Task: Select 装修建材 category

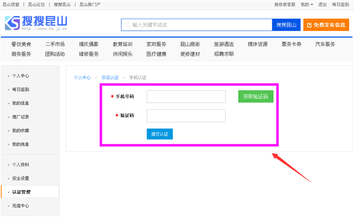Action: point(190,54)
